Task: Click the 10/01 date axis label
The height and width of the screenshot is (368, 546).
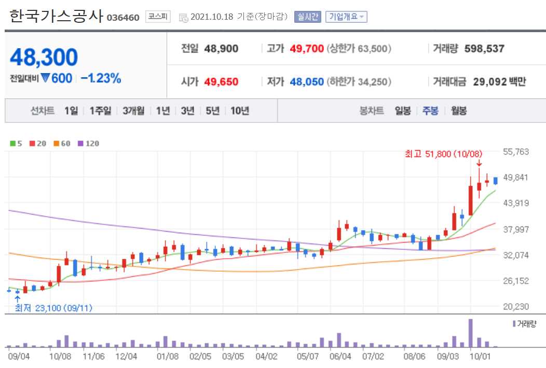Action: tap(480, 357)
